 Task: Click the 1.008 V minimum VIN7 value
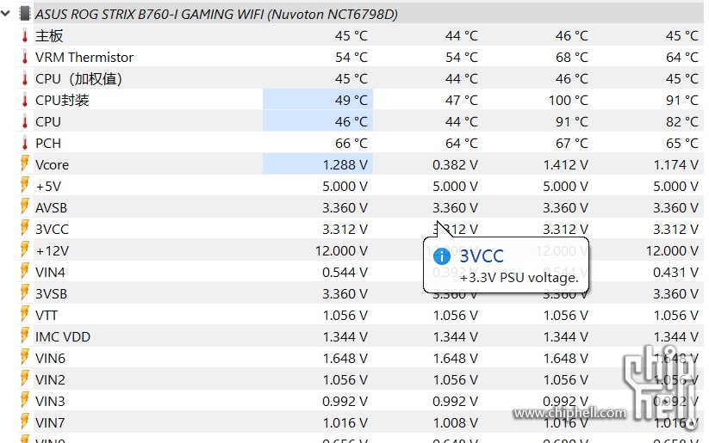[x=456, y=423]
